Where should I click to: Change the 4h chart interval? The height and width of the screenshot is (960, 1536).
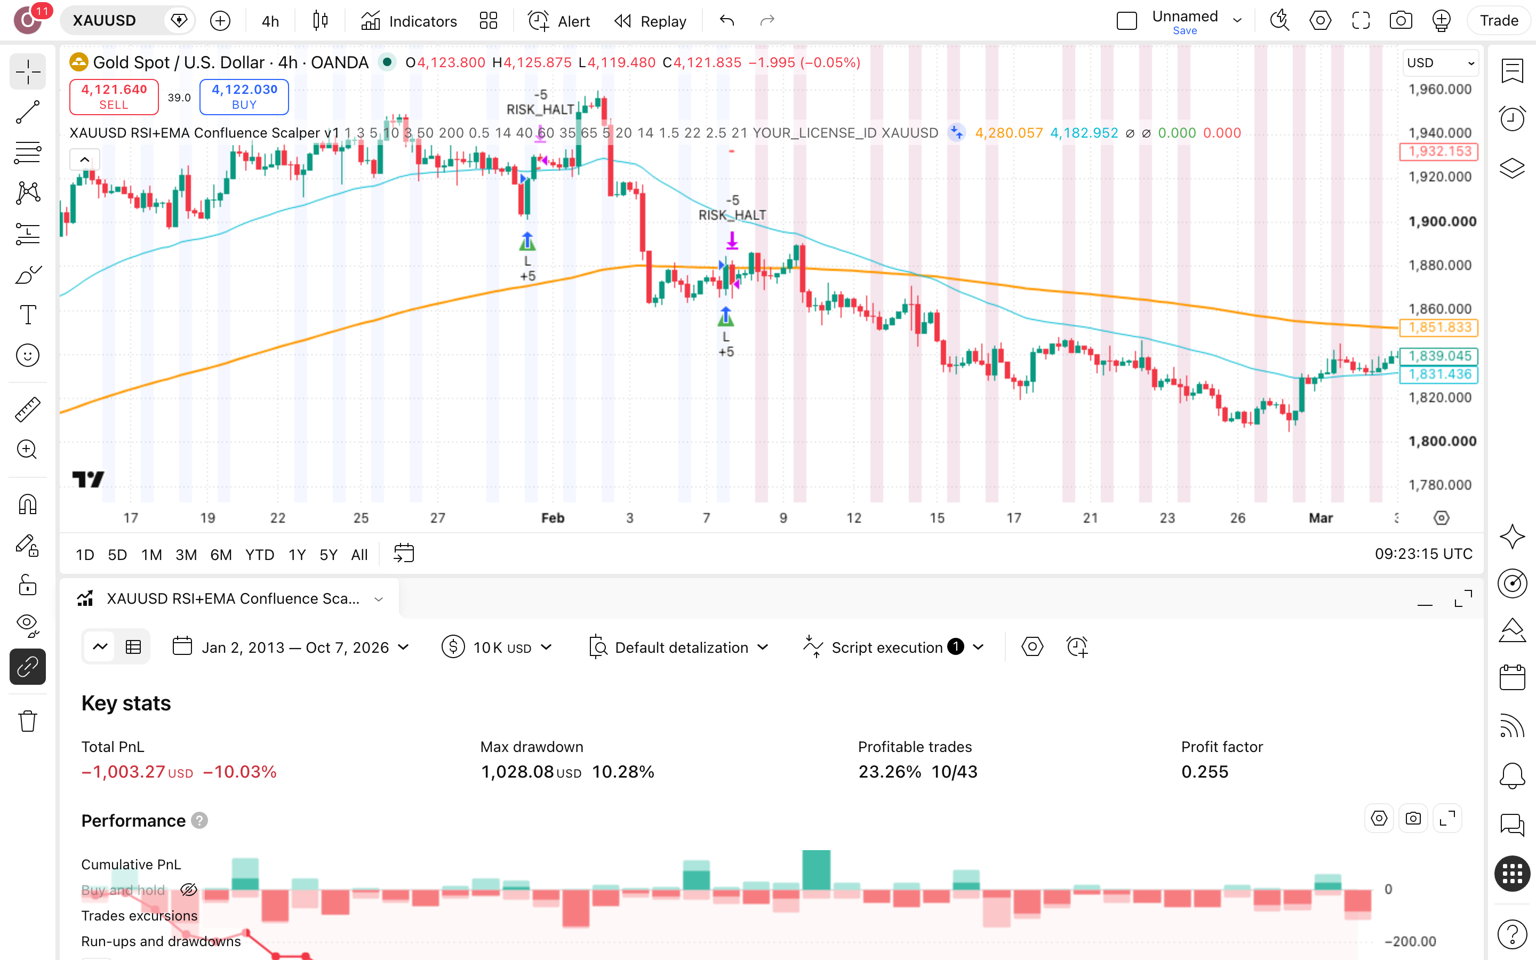tap(270, 21)
